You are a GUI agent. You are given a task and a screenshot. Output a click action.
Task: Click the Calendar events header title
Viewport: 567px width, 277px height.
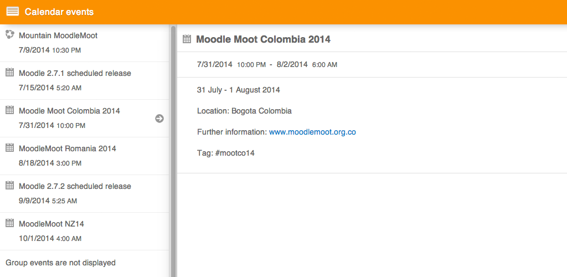point(59,12)
